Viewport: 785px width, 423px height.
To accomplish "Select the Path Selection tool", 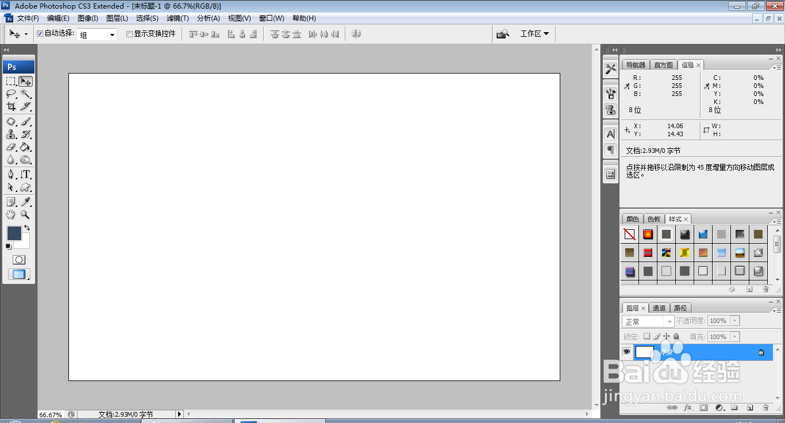I will pos(11,187).
